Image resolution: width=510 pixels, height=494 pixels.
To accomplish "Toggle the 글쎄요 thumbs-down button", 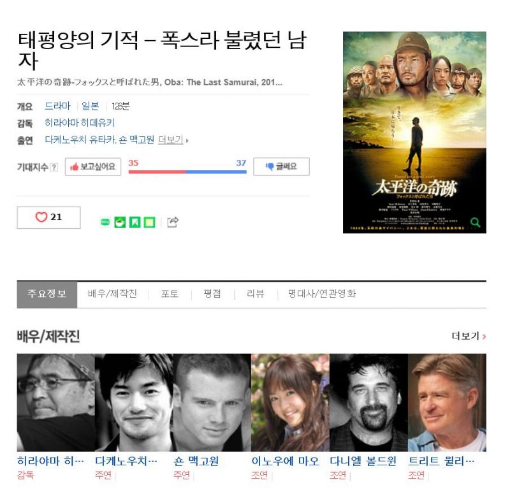I will 281,166.
